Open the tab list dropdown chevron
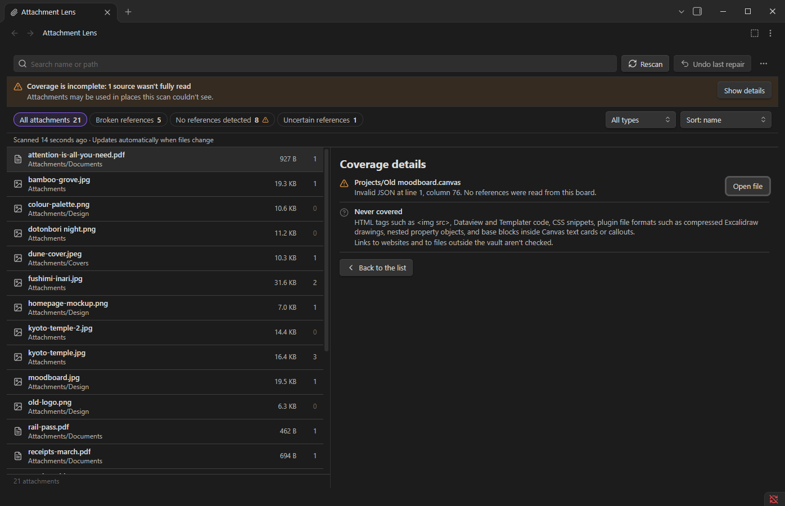 tap(681, 12)
